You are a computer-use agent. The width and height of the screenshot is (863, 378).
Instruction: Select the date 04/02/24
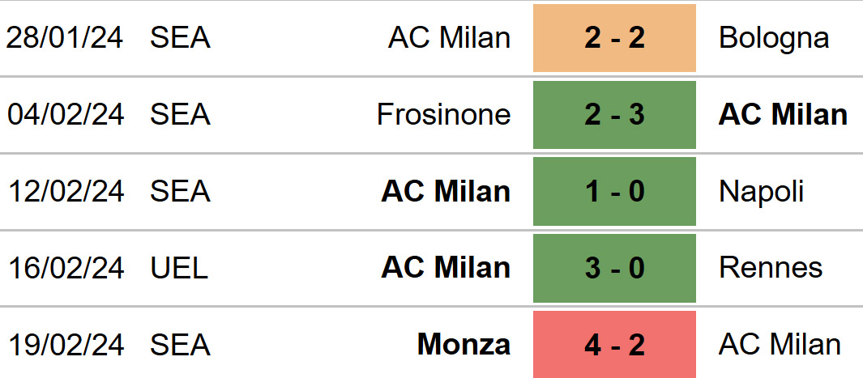click(66, 116)
